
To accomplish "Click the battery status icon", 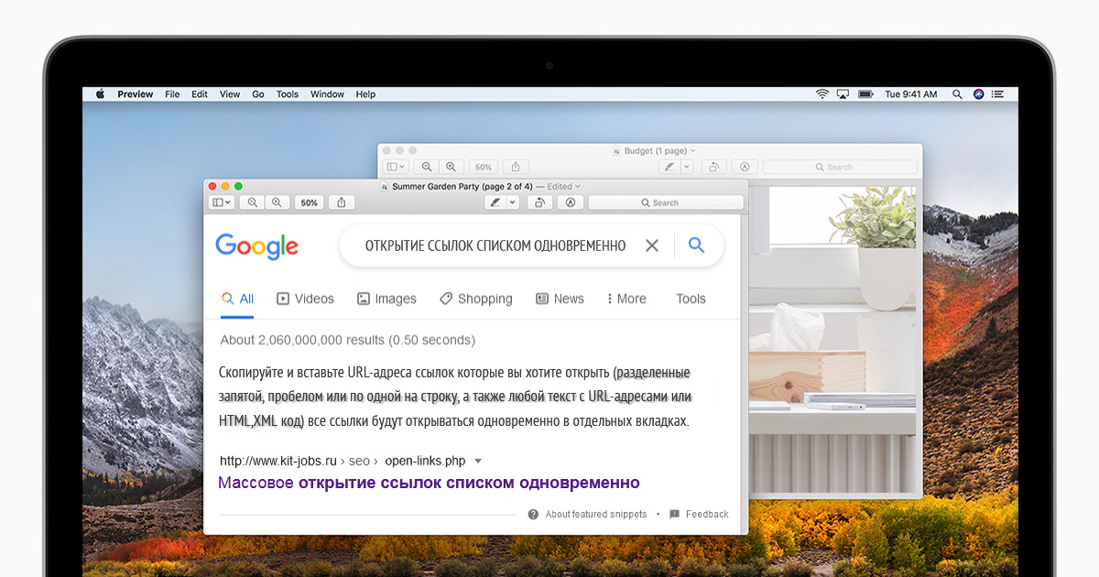I will coord(865,94).
